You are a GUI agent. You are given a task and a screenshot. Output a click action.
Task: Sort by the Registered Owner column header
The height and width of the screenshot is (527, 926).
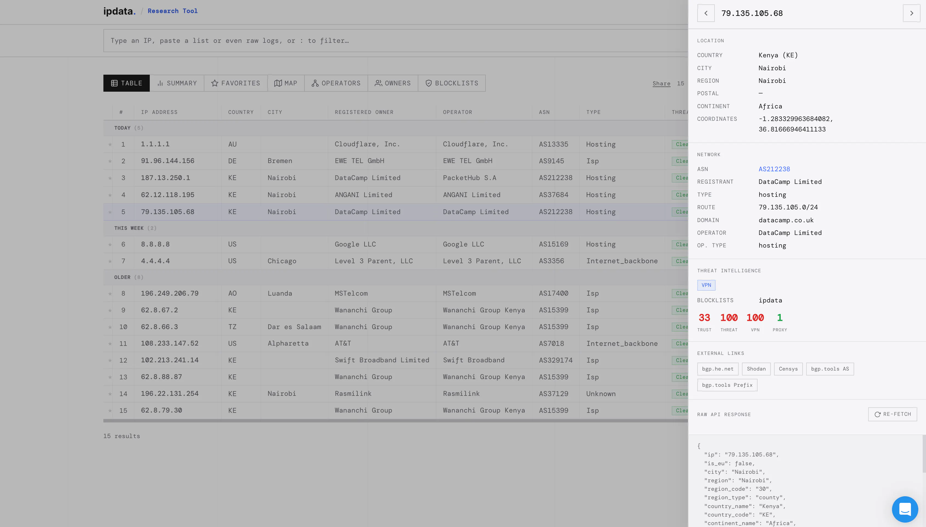(364, 112)
